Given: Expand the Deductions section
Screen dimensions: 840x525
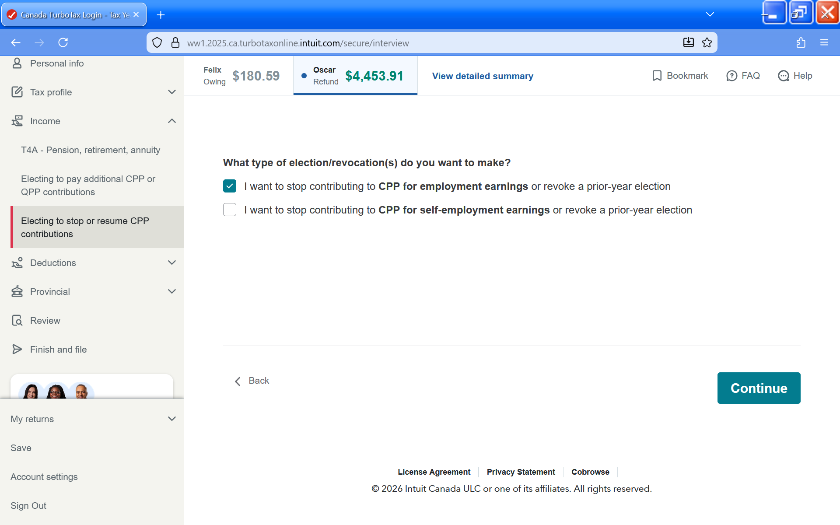Looking at the screenshot, I should click(172, 262).
